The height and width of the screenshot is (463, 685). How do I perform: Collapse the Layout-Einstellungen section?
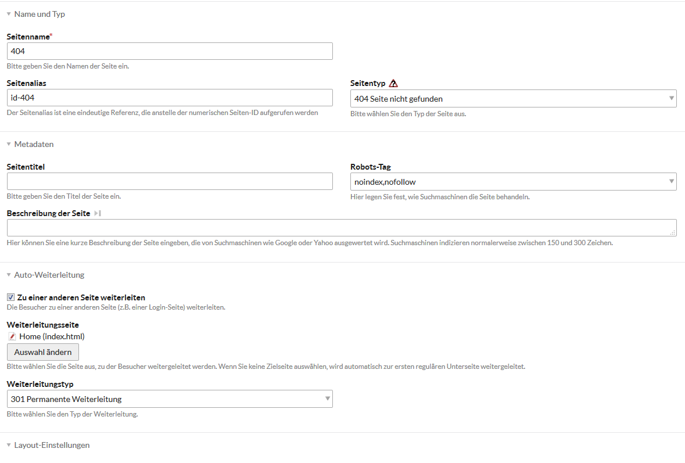tap(52, 445)
